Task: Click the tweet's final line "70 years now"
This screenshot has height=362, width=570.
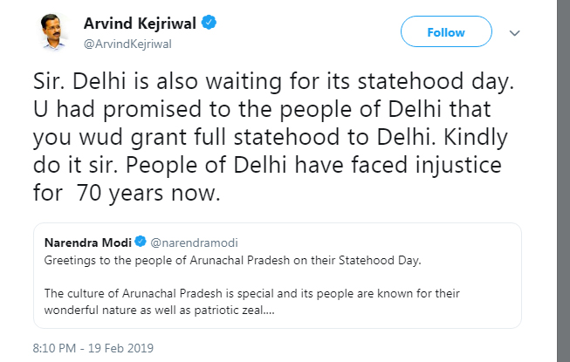Action: click(x=127, y=194)
